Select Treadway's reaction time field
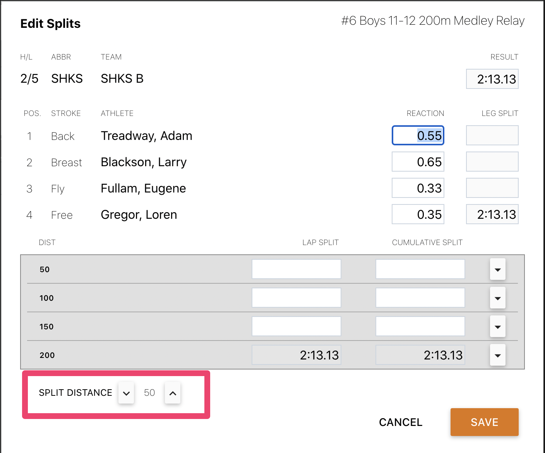The image size is (545, 453). click(418, 135)
